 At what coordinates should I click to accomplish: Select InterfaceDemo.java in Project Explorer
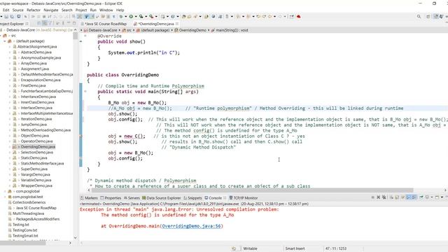coord(36,108)
